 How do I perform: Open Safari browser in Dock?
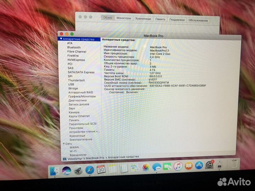90,170
